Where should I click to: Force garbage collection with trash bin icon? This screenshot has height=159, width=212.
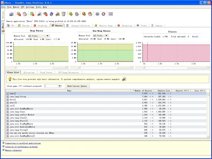coord(64,14)
